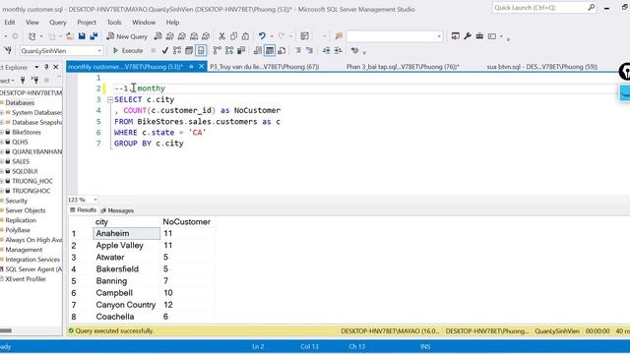Click the Connect Object Explorer plug icon
The width and height of the screenshot is (630, 354).
23,81
